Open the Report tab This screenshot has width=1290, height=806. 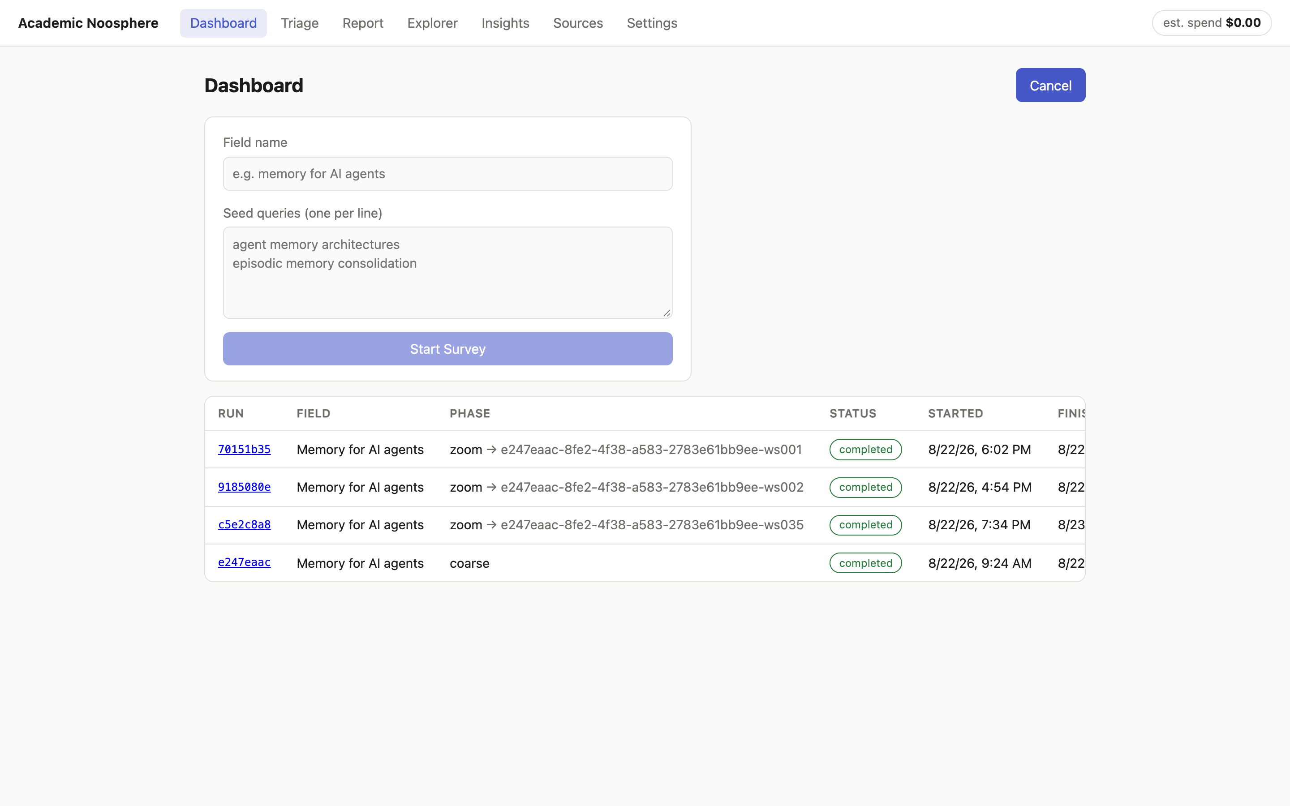362,23
